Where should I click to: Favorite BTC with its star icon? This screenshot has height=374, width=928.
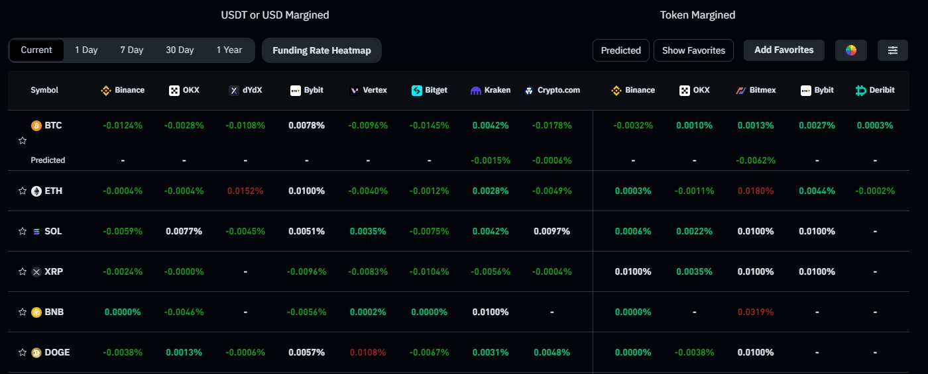(x=23, y=140)
